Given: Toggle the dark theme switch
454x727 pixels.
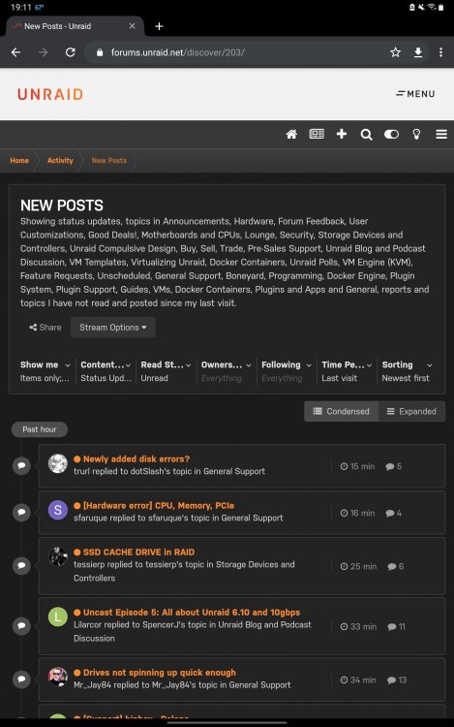Looking at the screenshot, I should coord(391,135).
